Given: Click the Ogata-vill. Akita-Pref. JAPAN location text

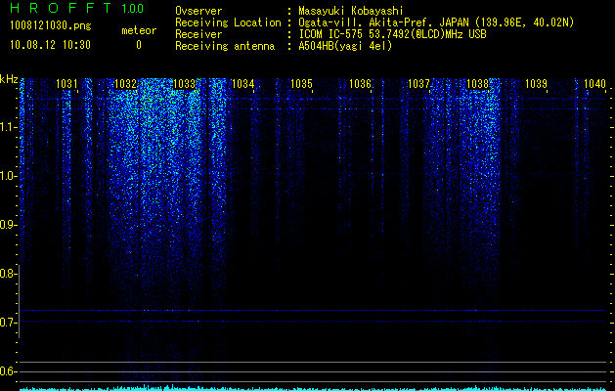Looking at the screenshot, I should (x=436, y=22).
